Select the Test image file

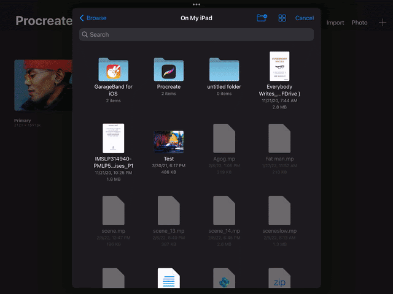point(169,141)
